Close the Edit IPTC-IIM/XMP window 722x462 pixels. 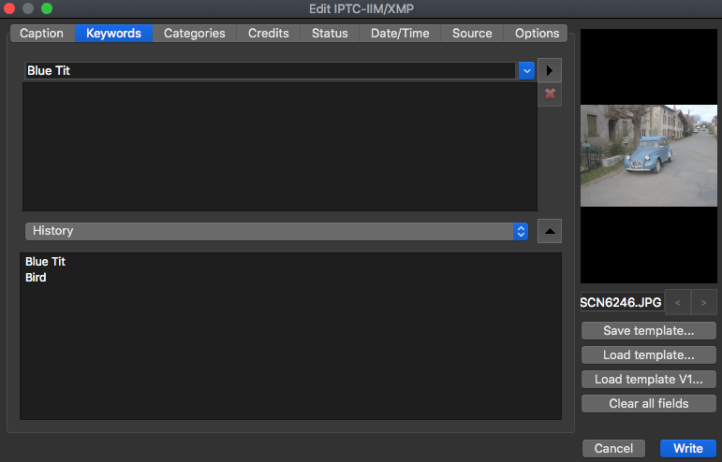9,8
